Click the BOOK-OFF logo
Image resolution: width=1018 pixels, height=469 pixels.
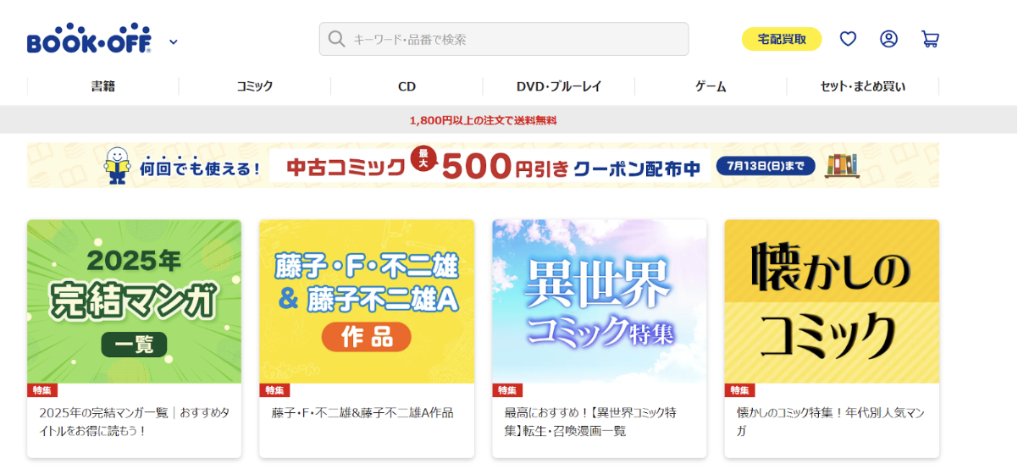(x=89, y=40)
